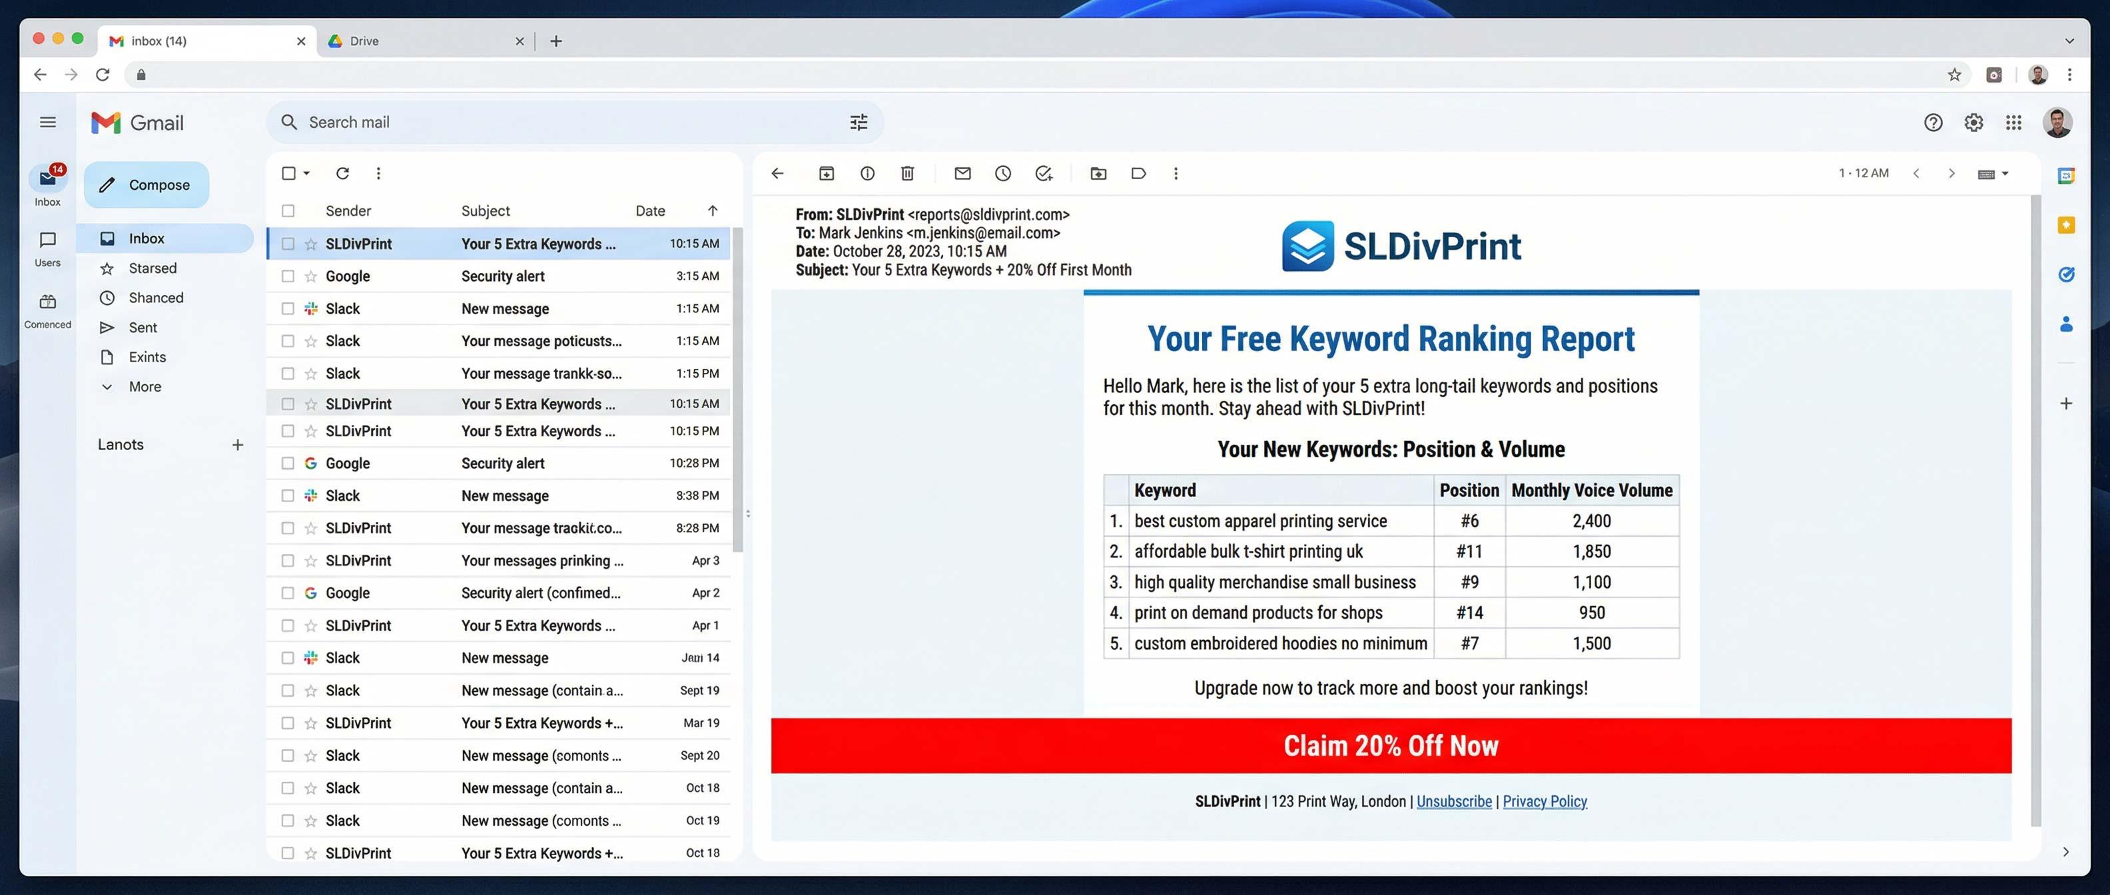Open Google Tasks from the right sidebar

click(2067, 274)
